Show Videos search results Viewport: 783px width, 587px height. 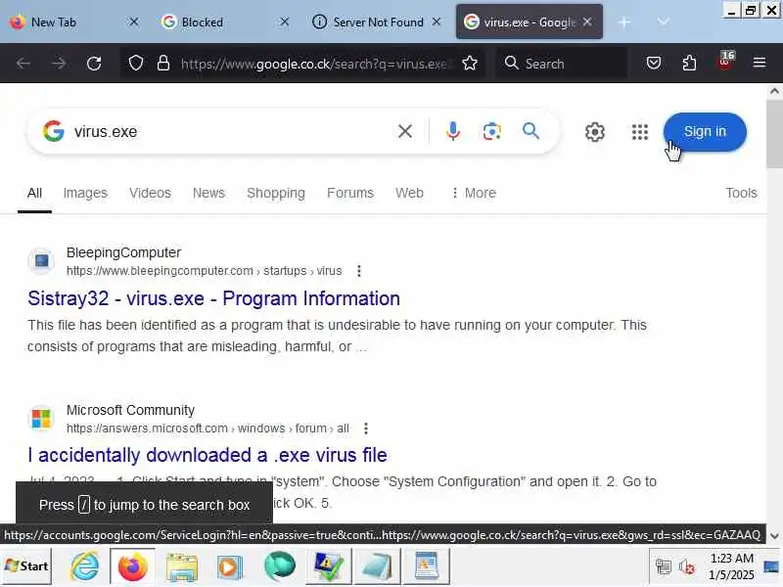[150, 193]
